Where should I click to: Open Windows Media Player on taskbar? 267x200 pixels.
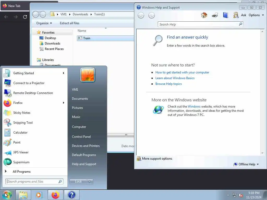tap(39, 195)
